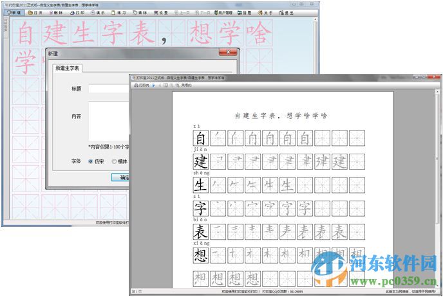
Task: Click the bold 自 character in the preview
Action: [x=201, y=138]
